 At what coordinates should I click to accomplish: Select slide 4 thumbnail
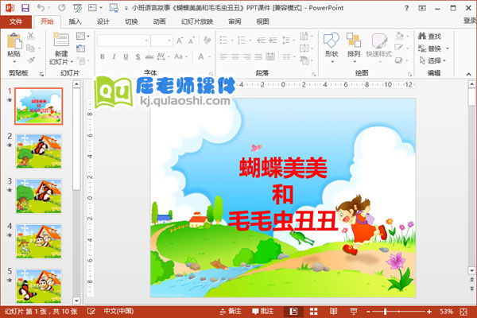click(39, 241)
